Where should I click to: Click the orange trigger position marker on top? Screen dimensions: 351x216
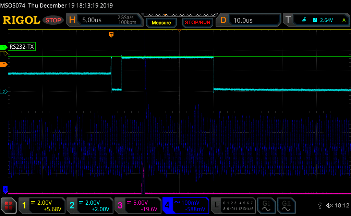[x=111, y=34]
